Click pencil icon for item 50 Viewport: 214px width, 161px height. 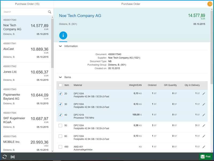(204, 126)
